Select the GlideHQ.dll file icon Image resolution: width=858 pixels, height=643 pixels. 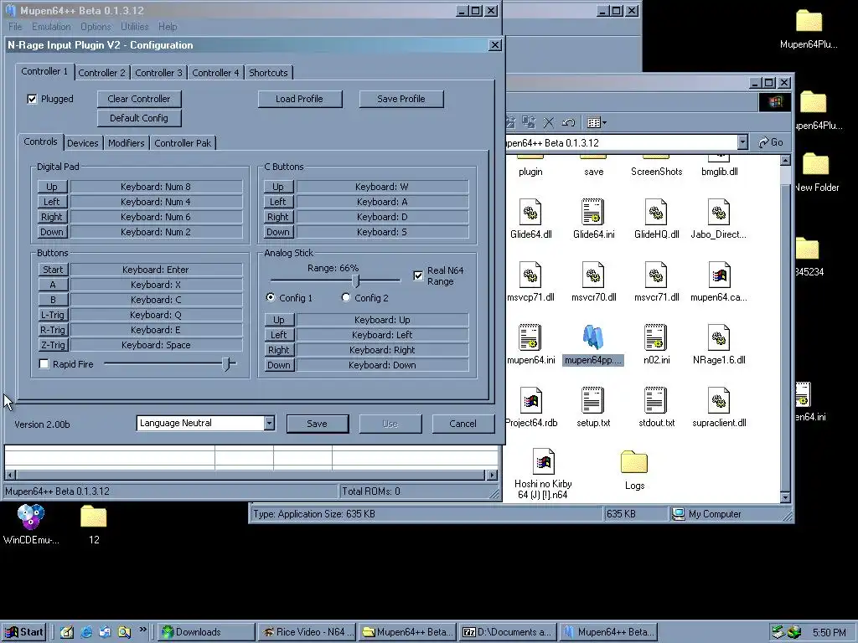655,212
